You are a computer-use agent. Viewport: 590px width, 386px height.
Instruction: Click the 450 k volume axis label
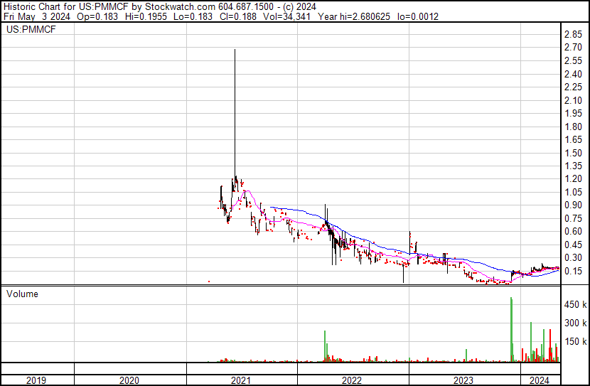click(x=575, y=305)
